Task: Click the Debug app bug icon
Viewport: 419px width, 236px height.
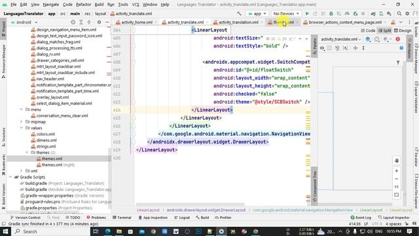Action: 331,13
